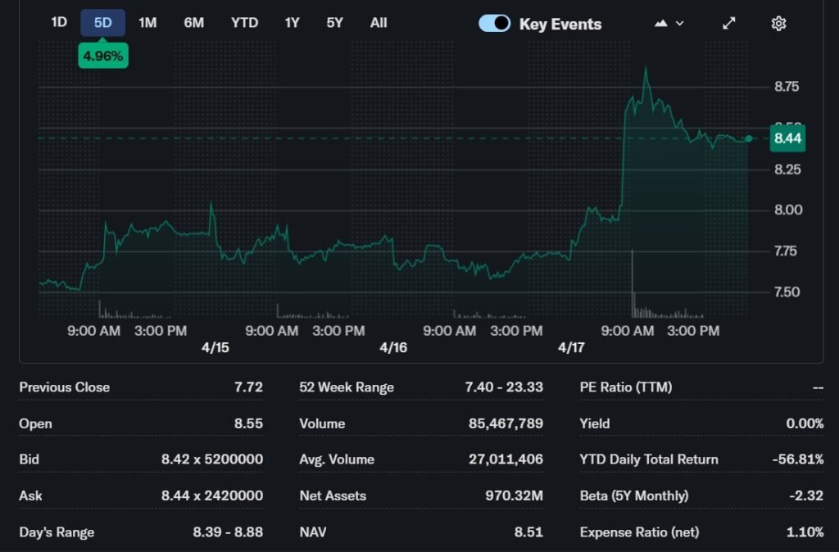Click the mountain chart type icon
Viewport: 839px width, 552px height.
tap(661, 24)
